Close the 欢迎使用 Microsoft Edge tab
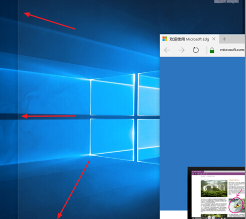This screenshot has width=246, height=219. (214, 39)
